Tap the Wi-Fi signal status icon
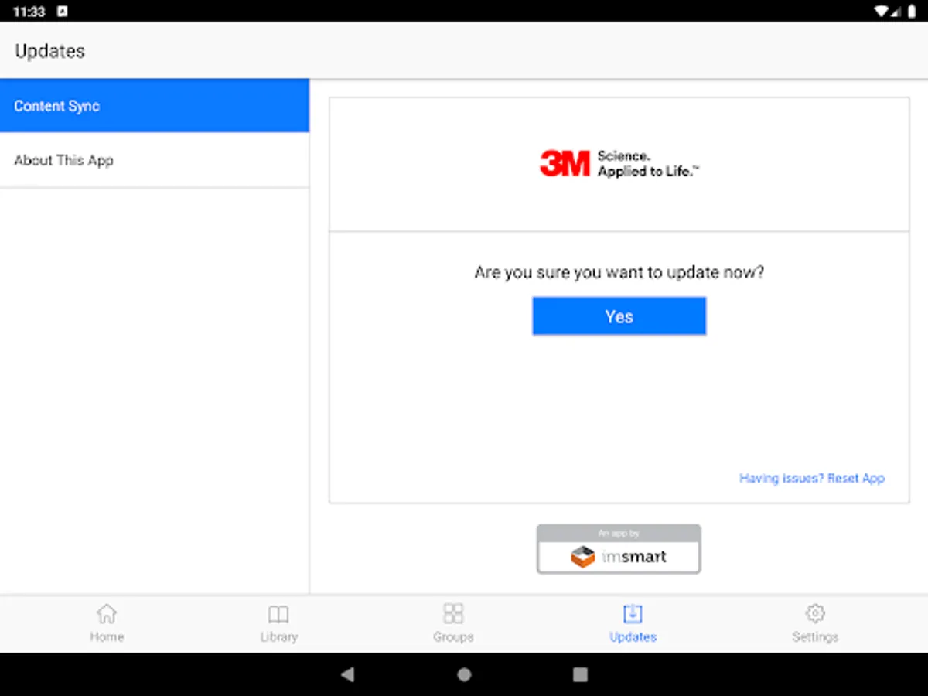This screenshot has width=928, height=696. coord(882,12)
